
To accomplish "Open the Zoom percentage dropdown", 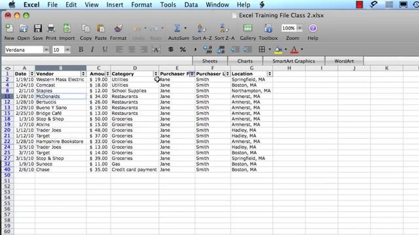I will tap(300, 28).
